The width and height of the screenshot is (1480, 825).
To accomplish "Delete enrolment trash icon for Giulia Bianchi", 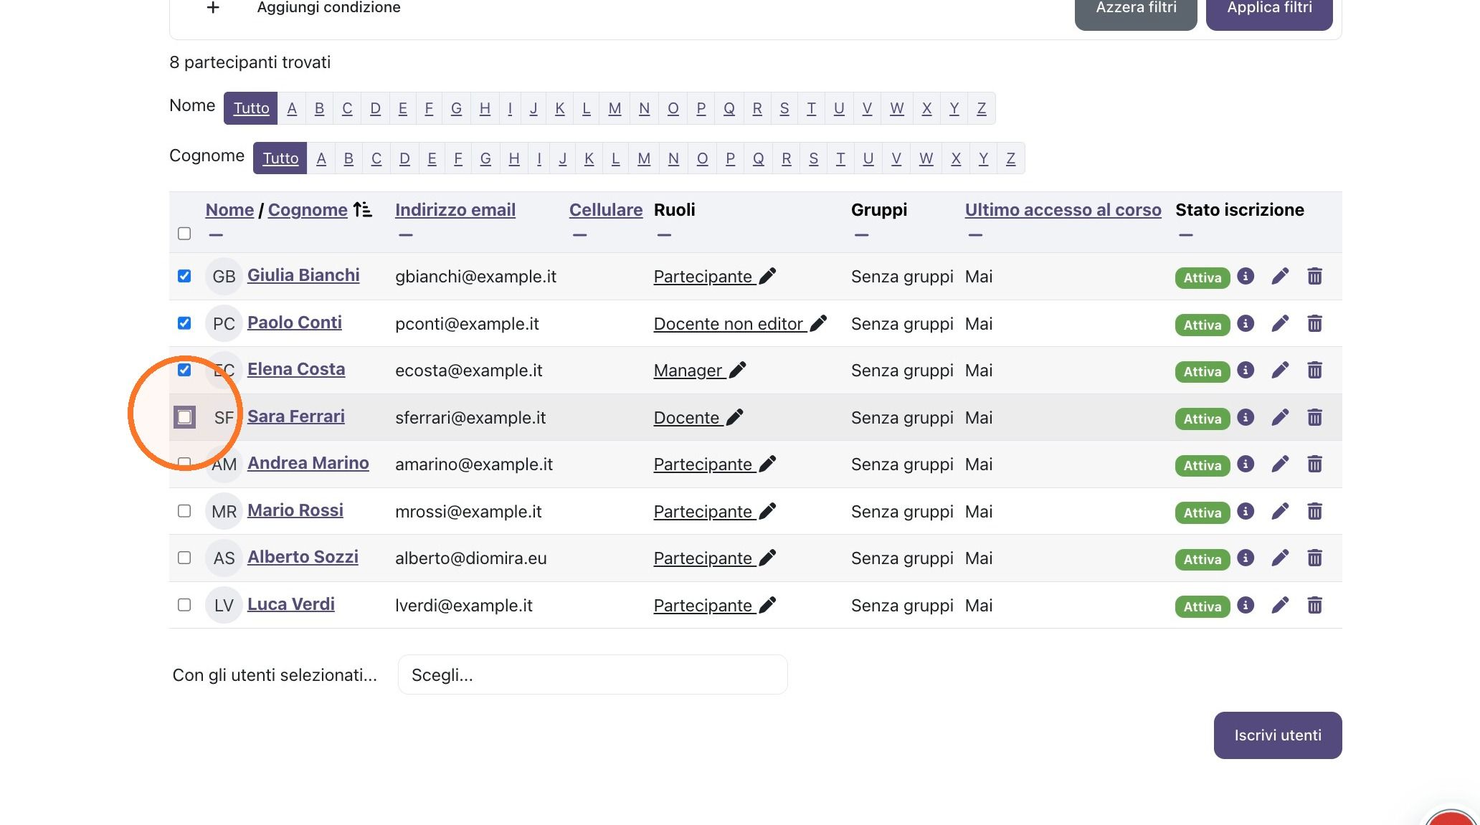I will (x=1314, y=276).
